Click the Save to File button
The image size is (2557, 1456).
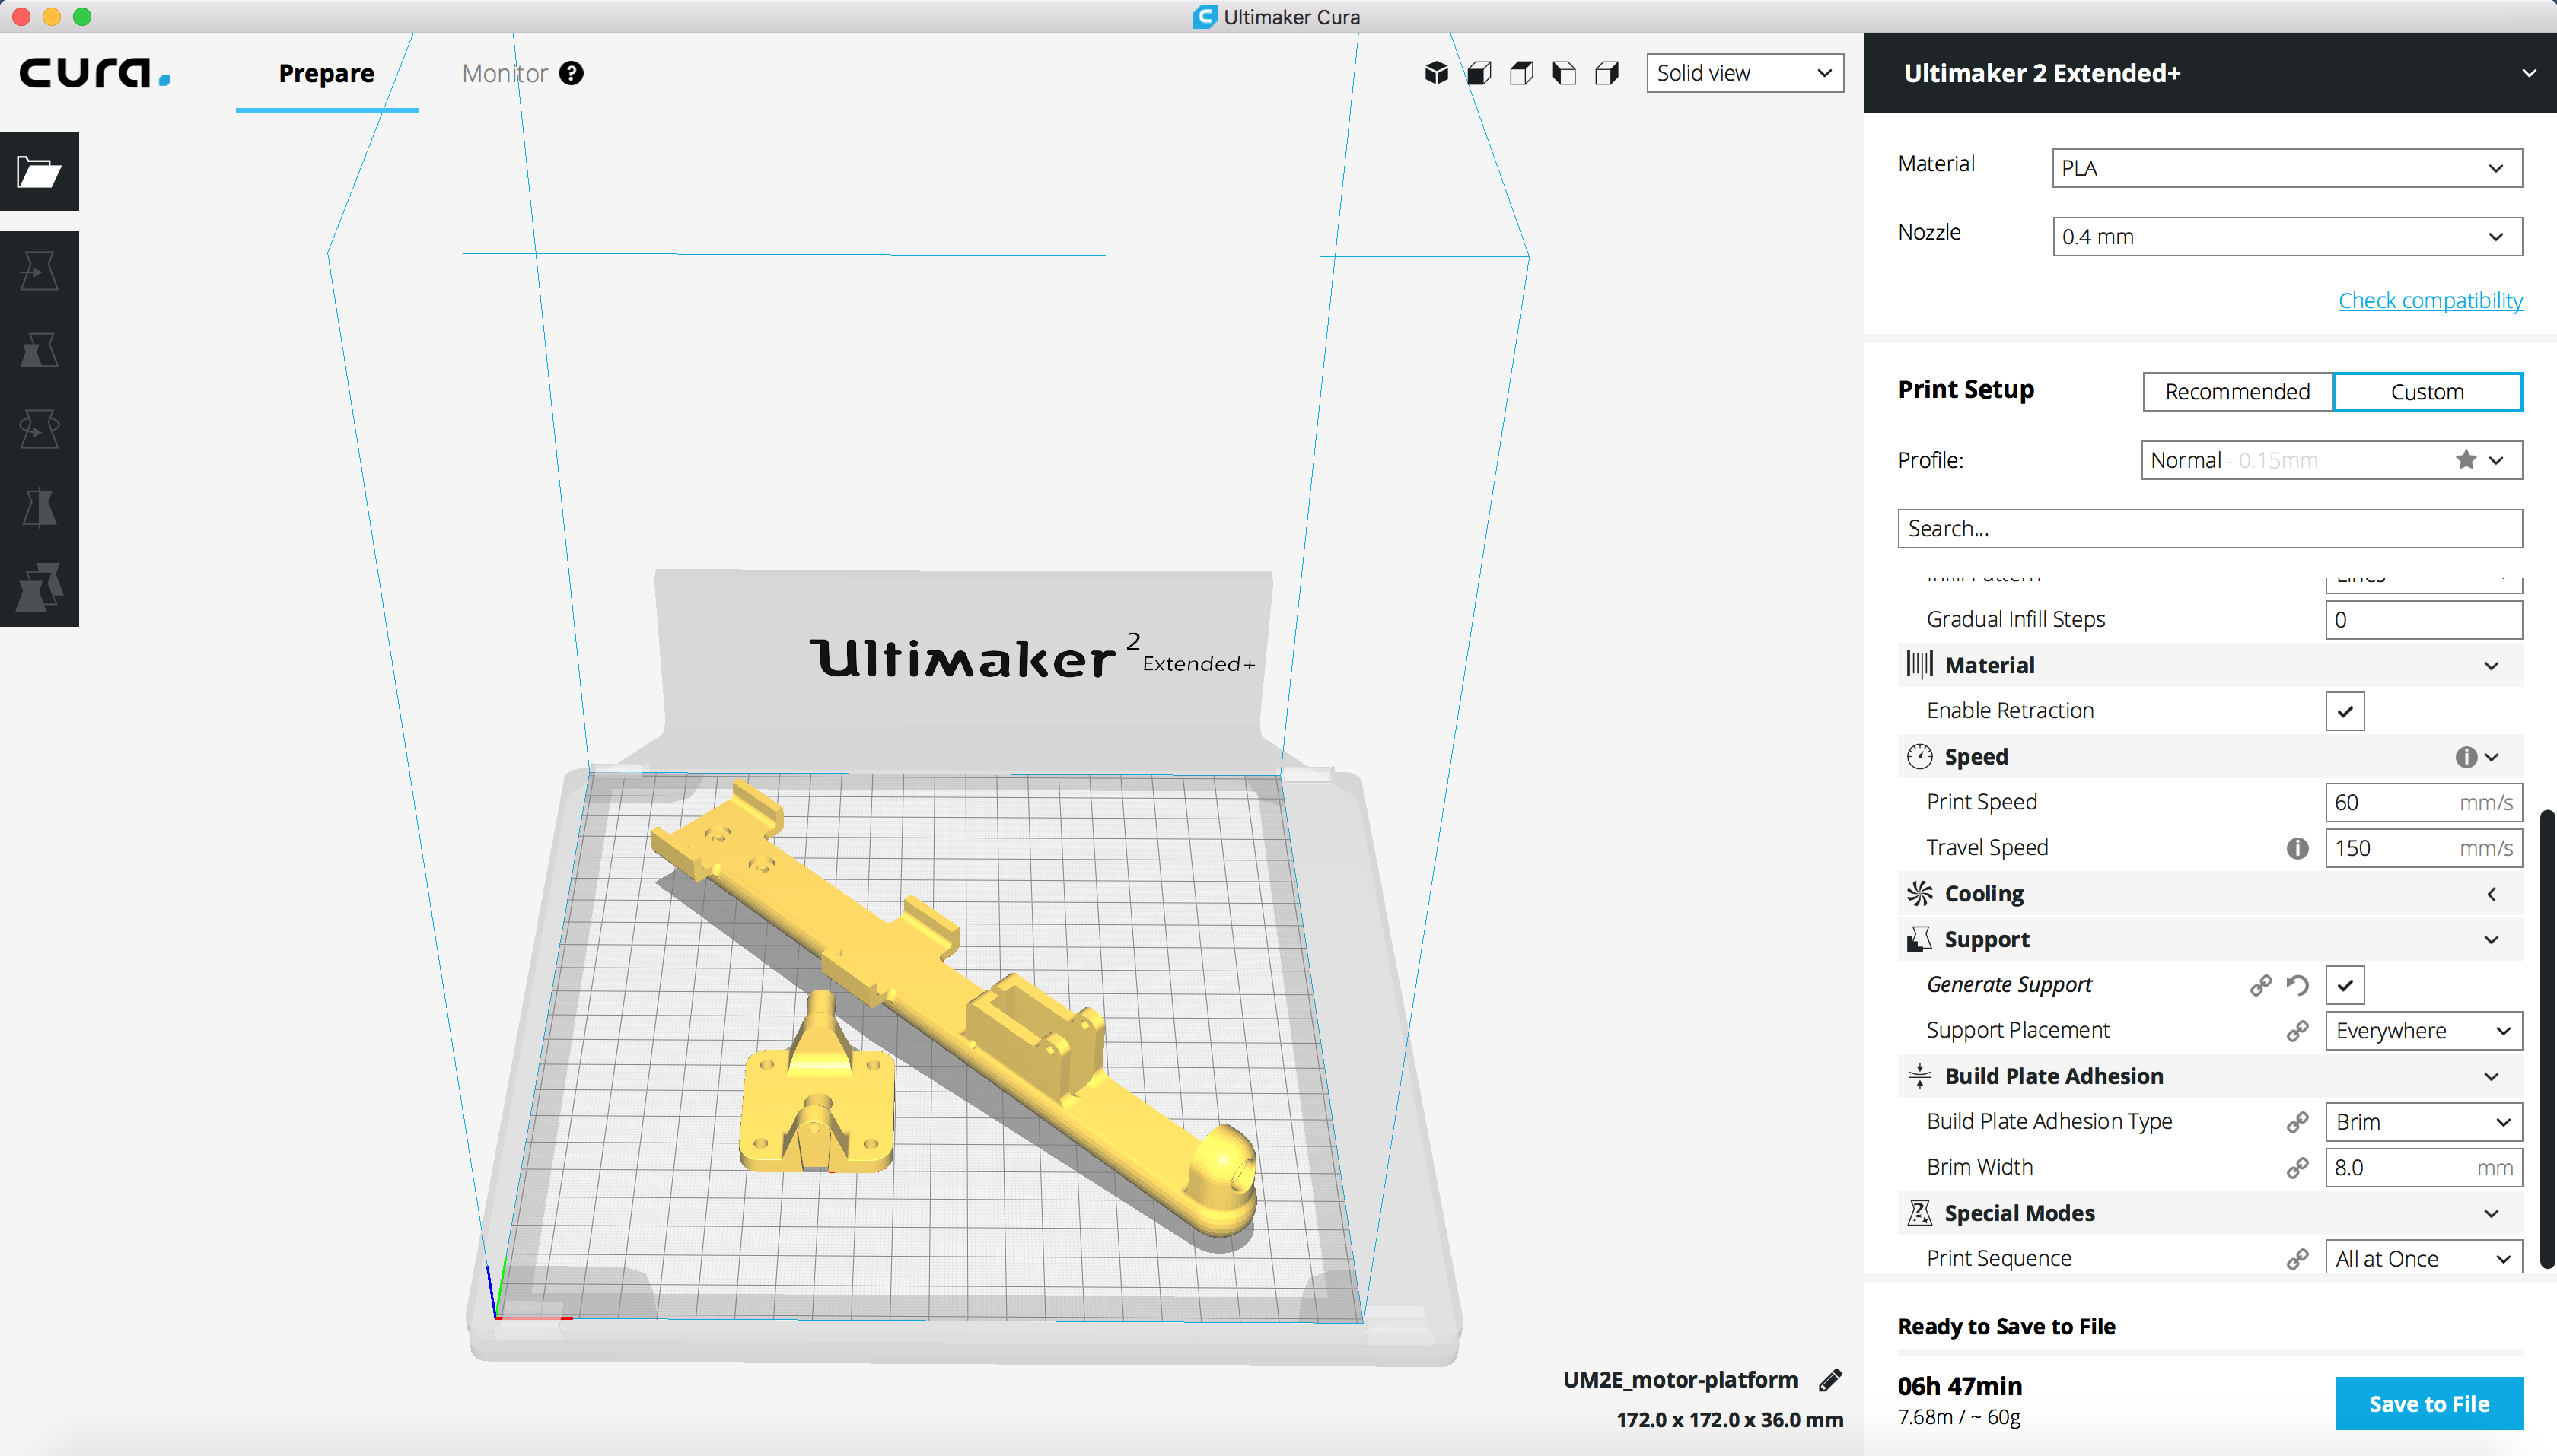coord(2429,1403)
